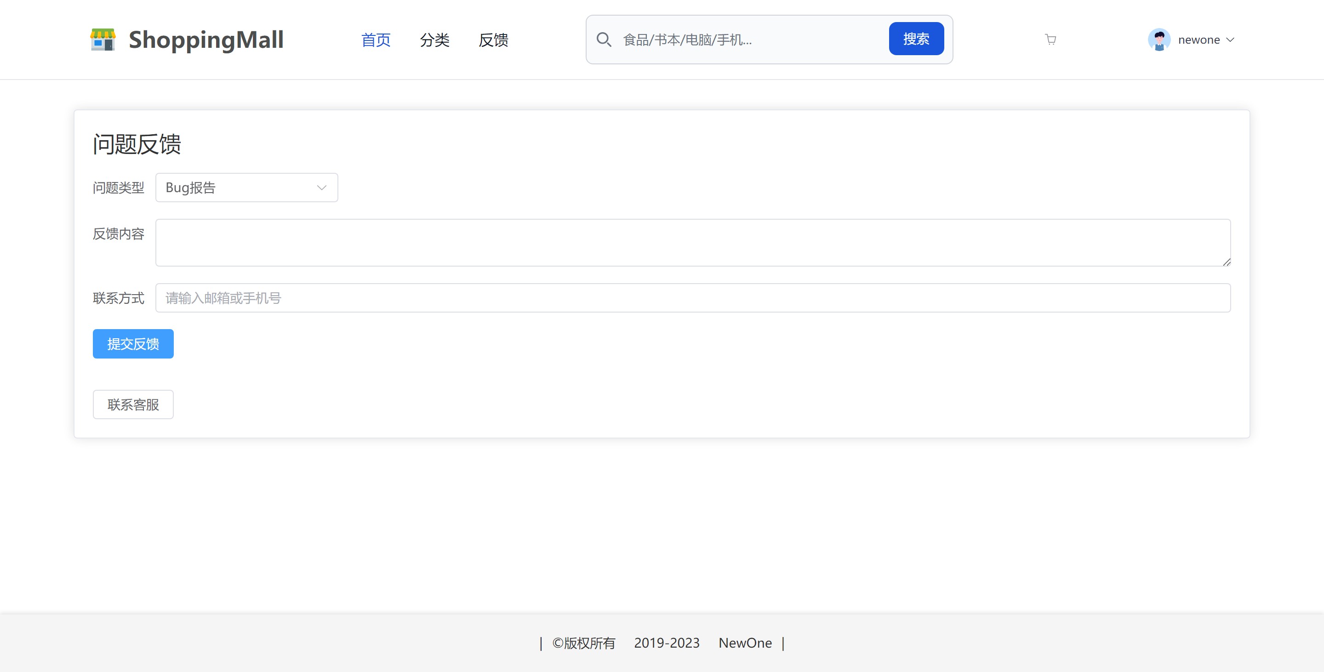Image resolution: width=1324 pixels, height=672 pixels.
Task: Submit with the 提交反馈 button
Action: click(x=133, y=344)
